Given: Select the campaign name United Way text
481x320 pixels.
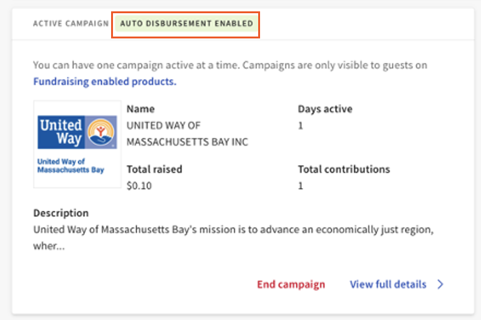Looking at the screenshot, I should point(163,125).
